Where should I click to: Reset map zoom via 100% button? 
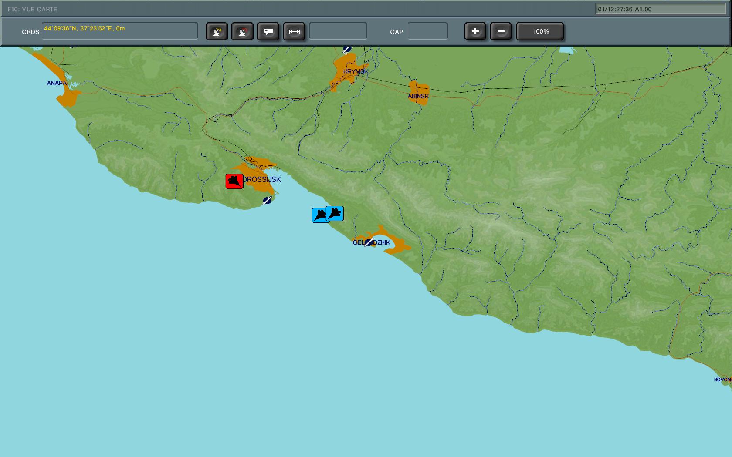pyautogui.click(x=540, y=31)
